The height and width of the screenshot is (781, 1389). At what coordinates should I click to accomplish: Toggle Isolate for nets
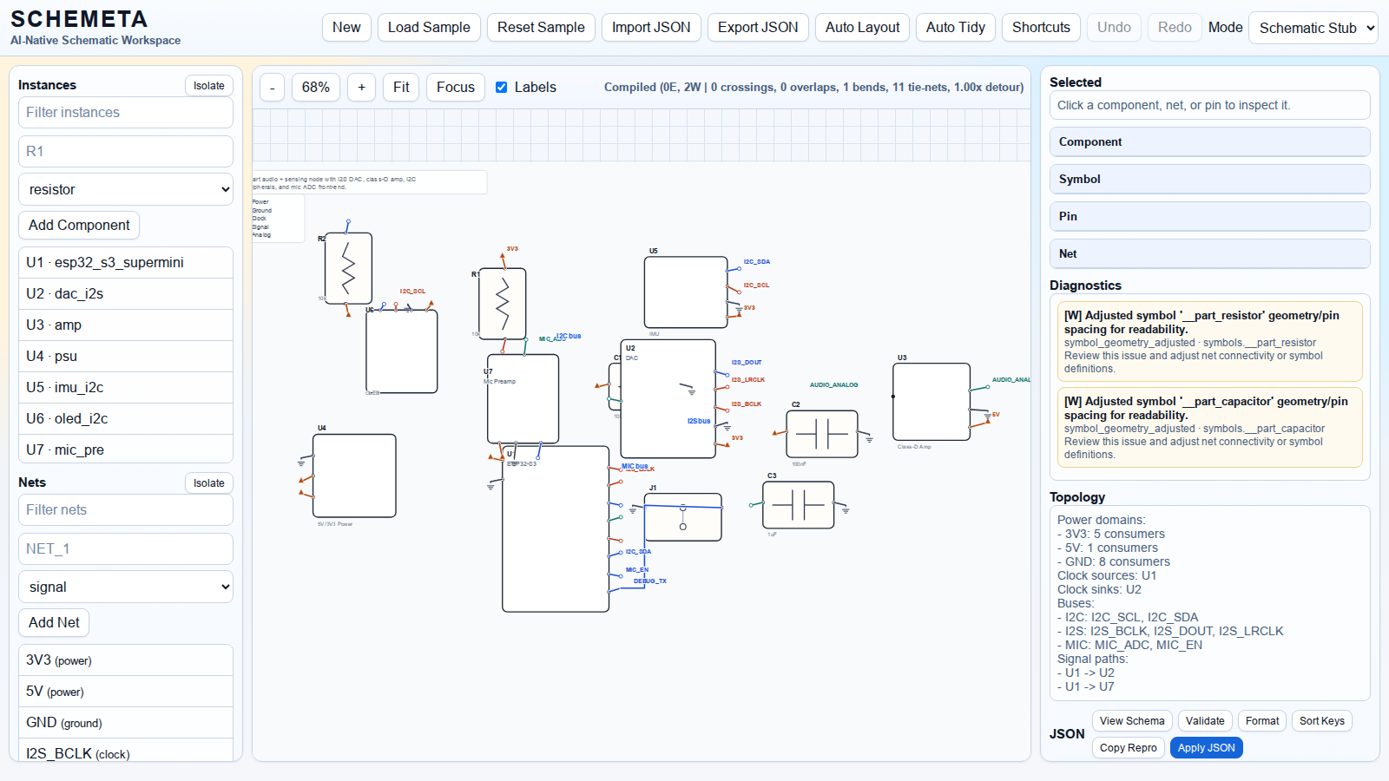(x=208, y=483)
